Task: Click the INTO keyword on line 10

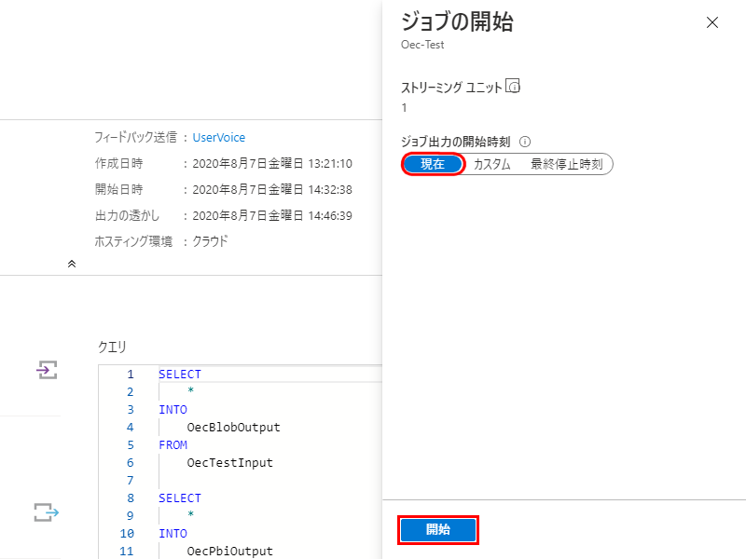Action: point(173,534)
